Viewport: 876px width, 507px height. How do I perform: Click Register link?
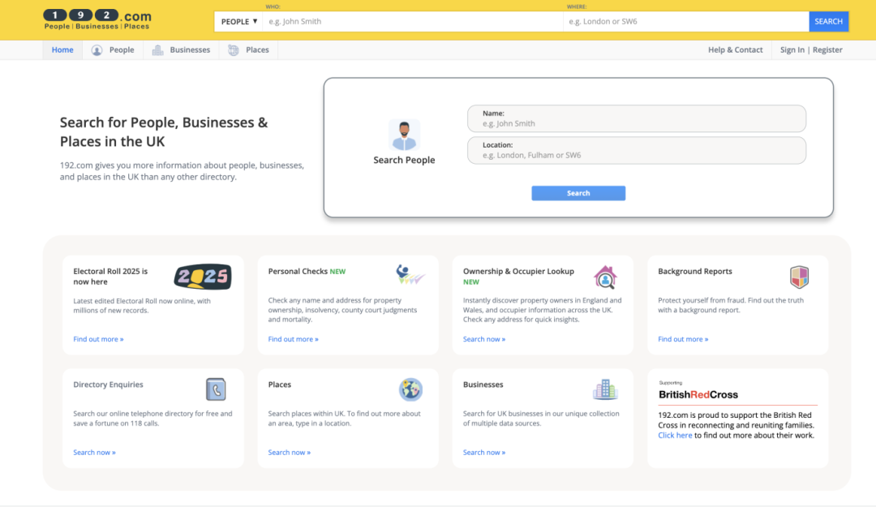(827, 49)
